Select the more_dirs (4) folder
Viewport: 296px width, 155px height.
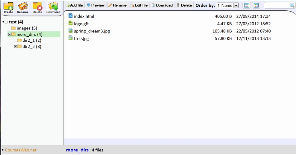click(29, 34)
